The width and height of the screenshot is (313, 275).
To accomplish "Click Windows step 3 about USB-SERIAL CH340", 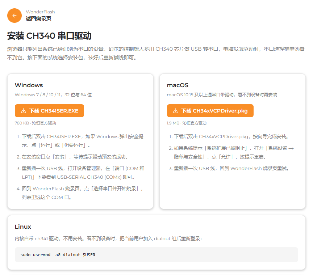I will point(80,173).
